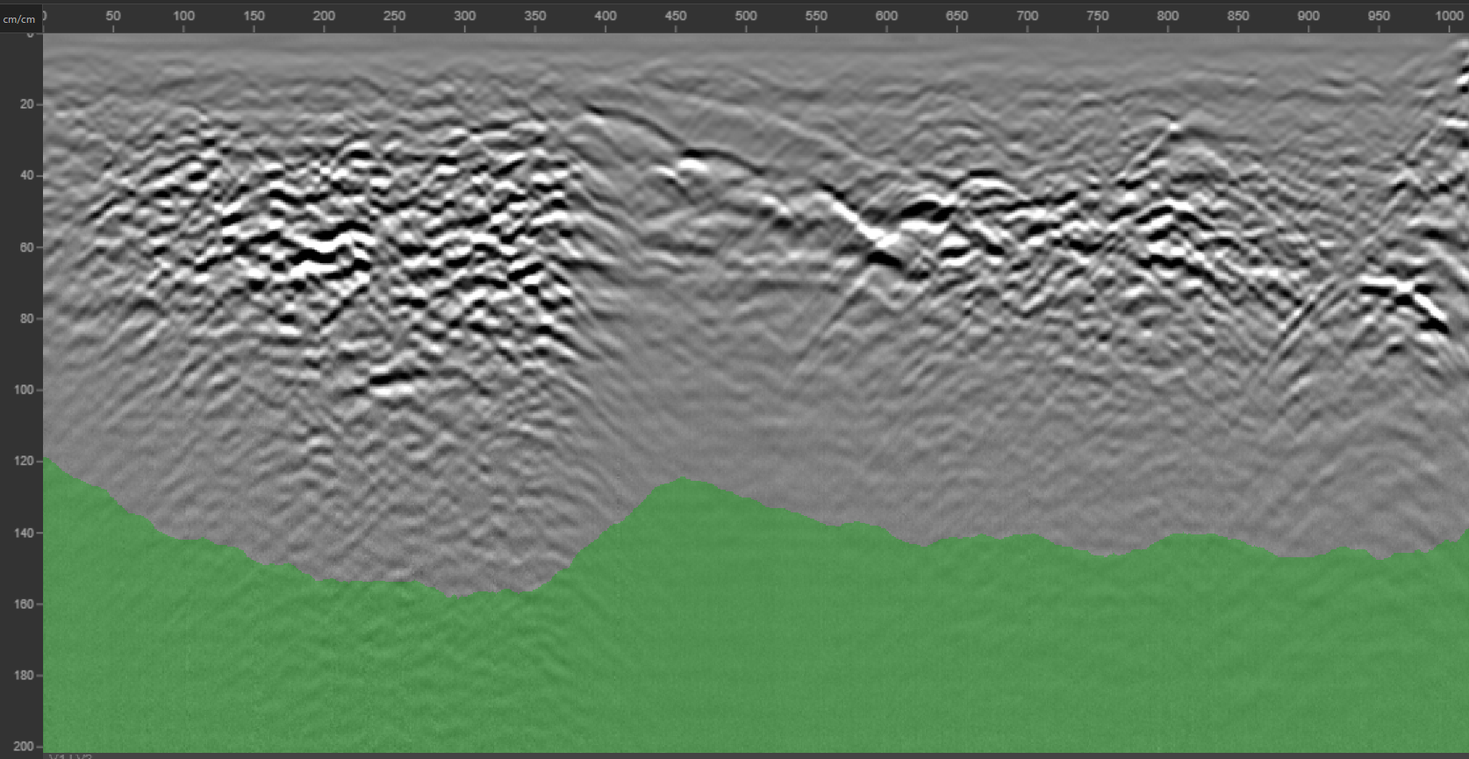This screenshot has width=1469, height=759.
Task: Click the 300 tick label on top ruler
Action: [464, 16]
